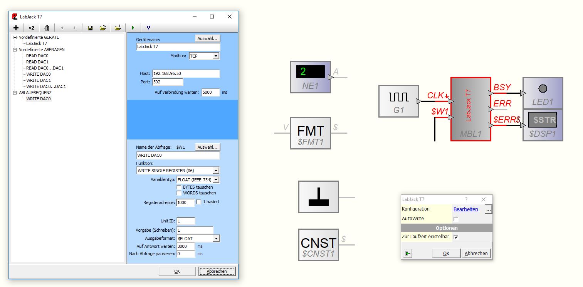Click the trash can delete icon

click(x=47, y=28)
